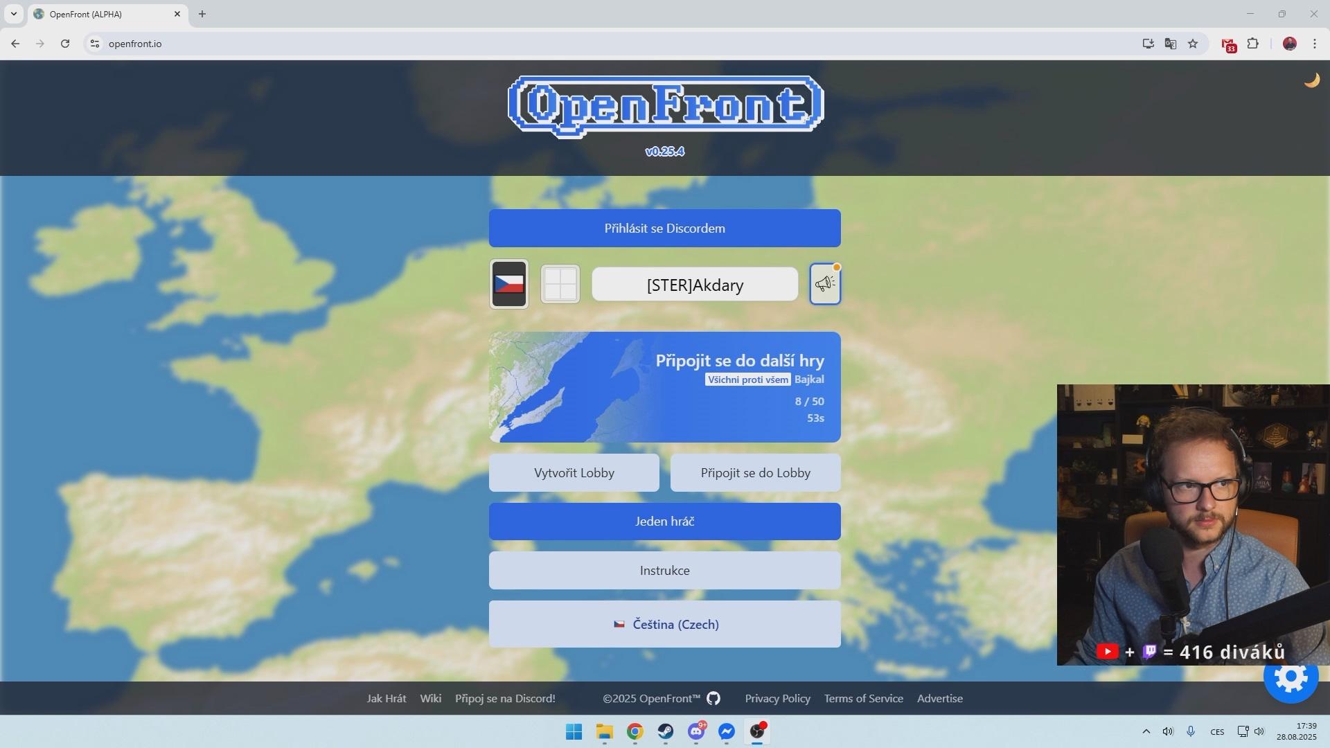Click Vytvořit Lobby button

(x=574, y=473)
